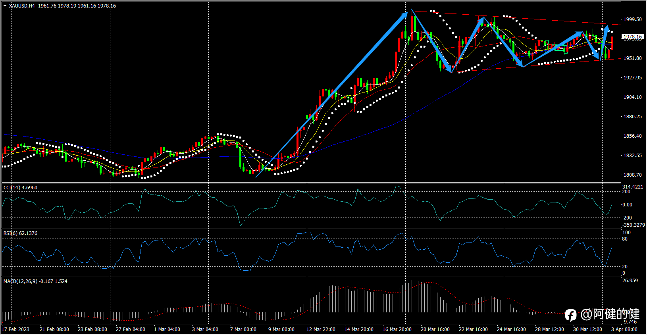Click the 27 Feb 04:00 time label

(130, 329)
